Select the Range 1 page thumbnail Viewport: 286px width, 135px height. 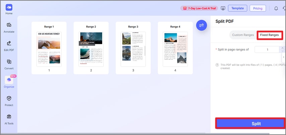click(x=49, y=49)
